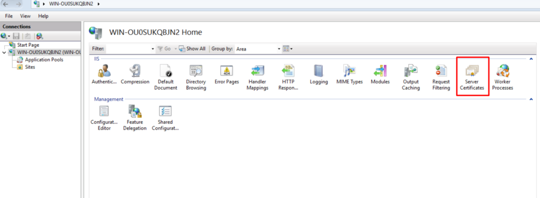Click the Show All button

[192, 49]
